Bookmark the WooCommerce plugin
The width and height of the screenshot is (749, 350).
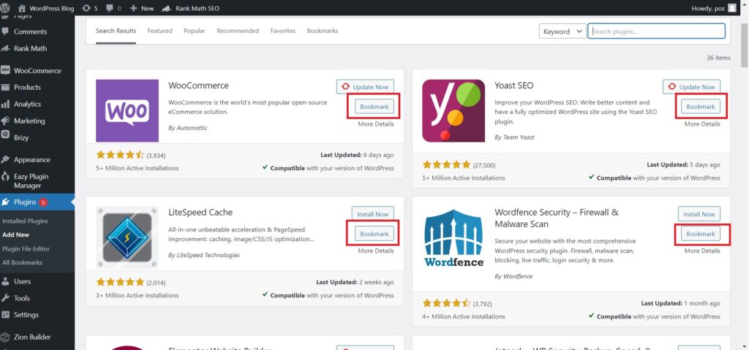coord(374,107)
